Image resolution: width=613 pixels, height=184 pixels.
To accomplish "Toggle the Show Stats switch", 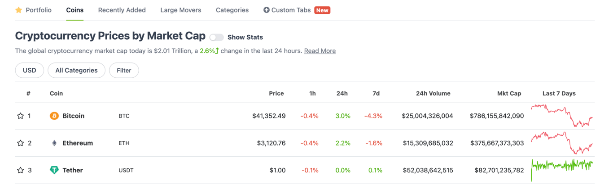I will [x=217, y=38].
